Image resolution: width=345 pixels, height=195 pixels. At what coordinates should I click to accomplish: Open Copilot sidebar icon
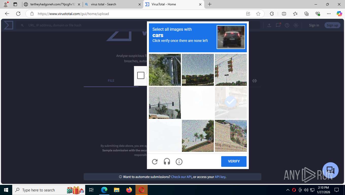coord(339,14)
